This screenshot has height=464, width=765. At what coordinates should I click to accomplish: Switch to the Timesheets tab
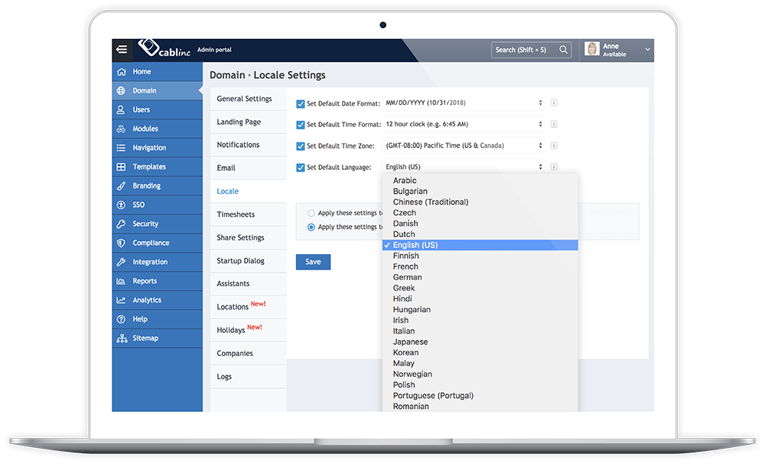pos(236,214)
